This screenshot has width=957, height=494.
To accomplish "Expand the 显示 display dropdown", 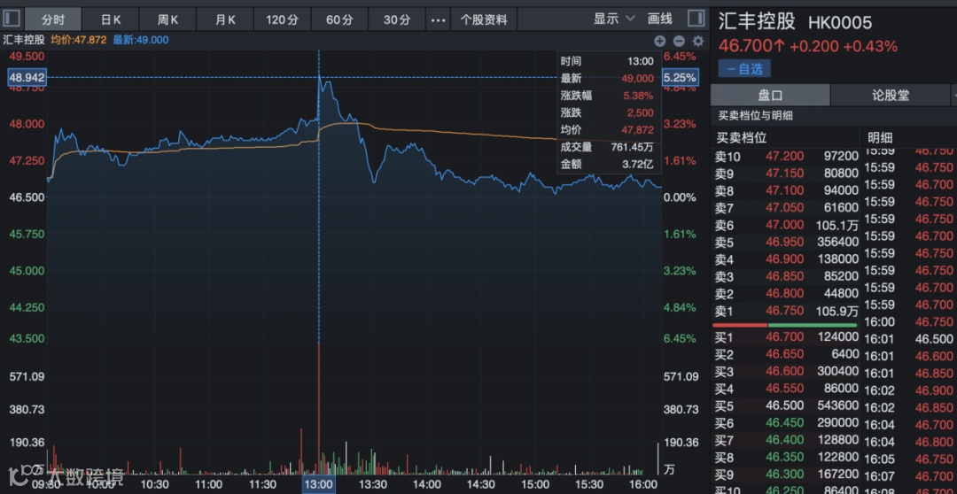I will click(x=614, y=19).
